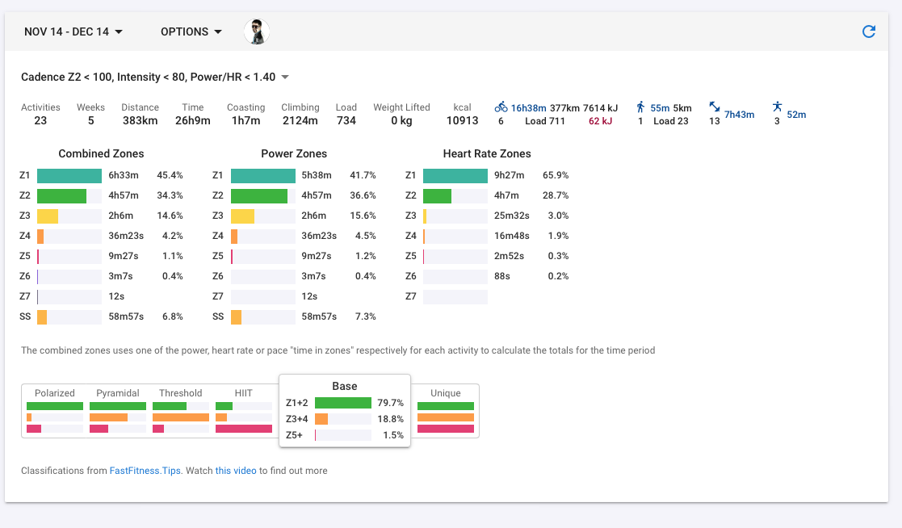Click the running figure icon
The width and height of the screenshot is (902, 528).
640,107
